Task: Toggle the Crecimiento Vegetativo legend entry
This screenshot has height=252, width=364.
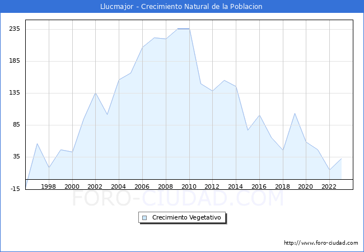Action: [x=186, y=217]
